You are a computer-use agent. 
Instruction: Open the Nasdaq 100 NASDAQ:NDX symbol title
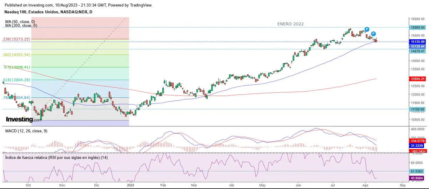(x=48, y=12)
